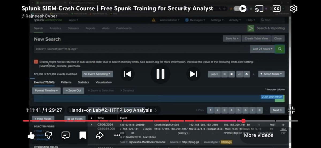The width and height of the screenshot is (321, 148).
Task: Switch to the Analytics tab
Action: pyautogui.click(x=55, y=28)
